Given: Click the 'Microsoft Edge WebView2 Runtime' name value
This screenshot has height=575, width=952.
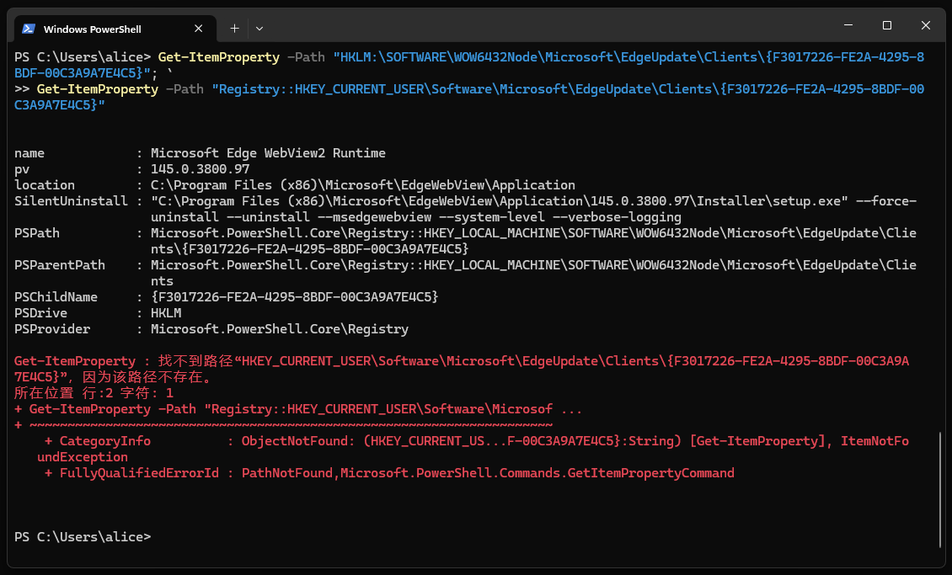Looking at the screenshot, I should (x=268, y=153).
